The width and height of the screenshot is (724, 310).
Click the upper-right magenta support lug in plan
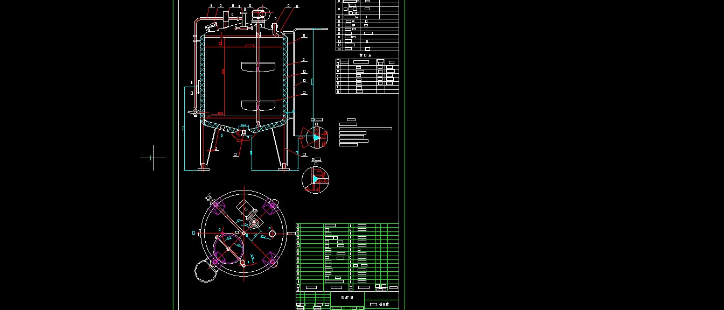[271, 205]
